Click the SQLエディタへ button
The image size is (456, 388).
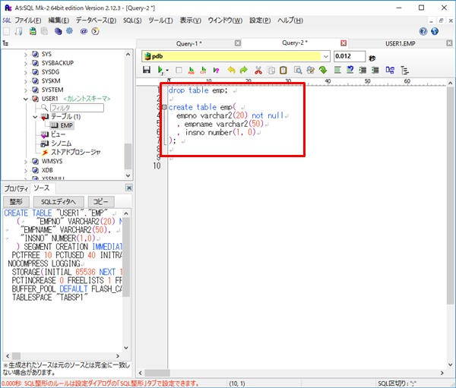[59, 202]
